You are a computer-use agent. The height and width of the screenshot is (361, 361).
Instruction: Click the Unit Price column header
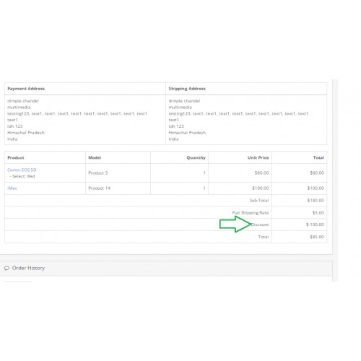[258, 157]
